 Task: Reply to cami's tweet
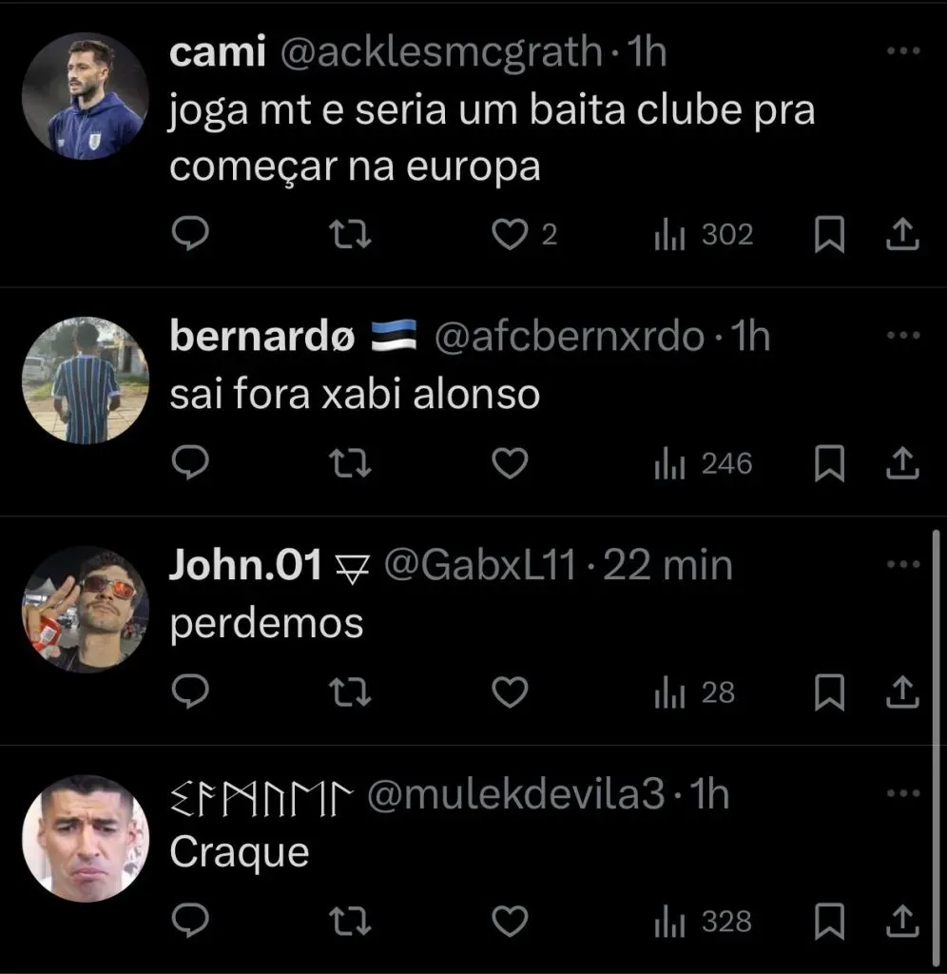pyautogui.click(x=190, y=235)
